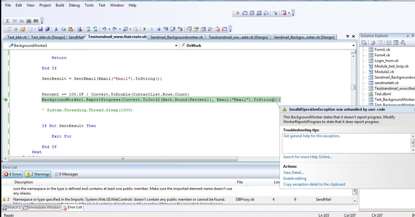Click the Paste clipboard icon
Image resolution: width=415 pixels, height=217 pixels.
pyautogui.click(x=70, y=30)
